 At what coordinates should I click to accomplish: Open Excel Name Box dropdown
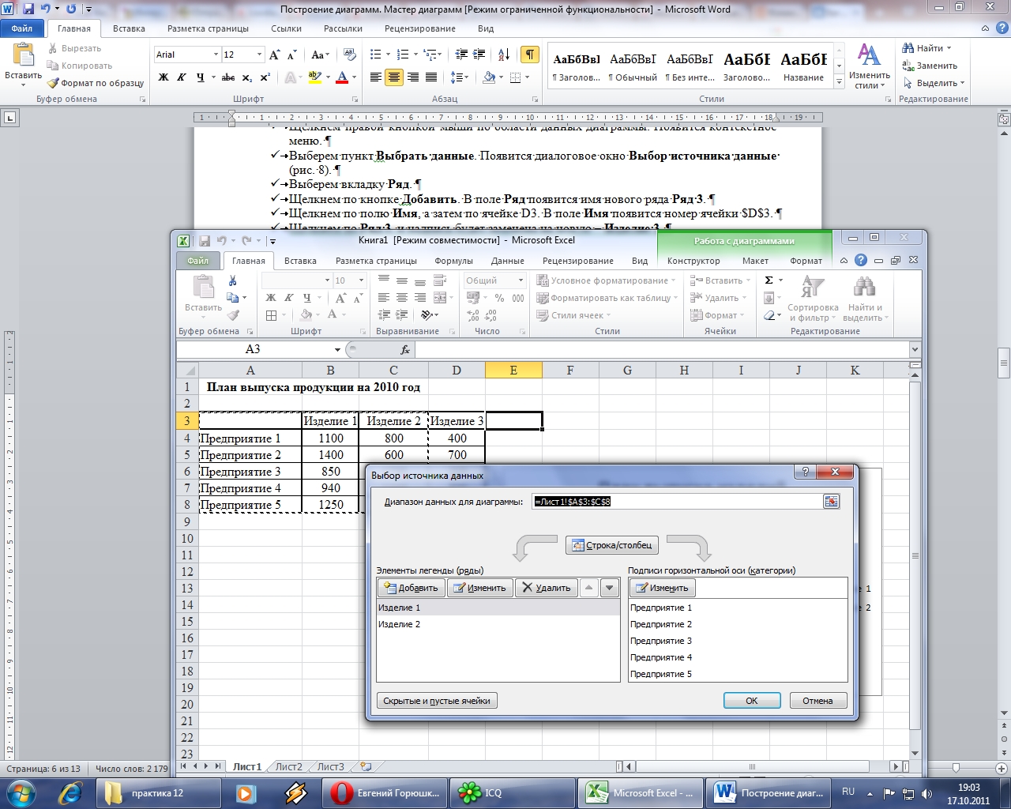pos(338,349)
